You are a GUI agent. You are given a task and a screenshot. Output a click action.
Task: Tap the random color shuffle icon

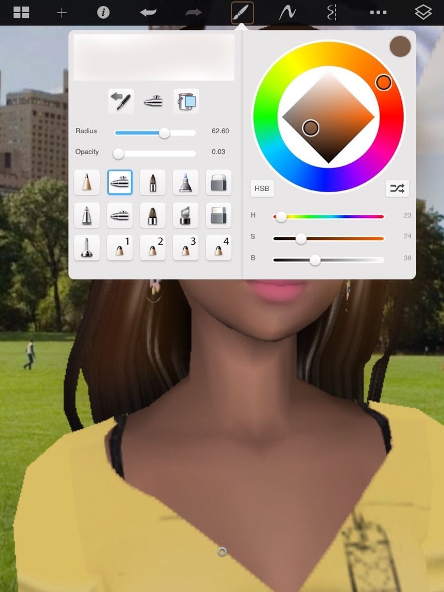tap(397, 188)
